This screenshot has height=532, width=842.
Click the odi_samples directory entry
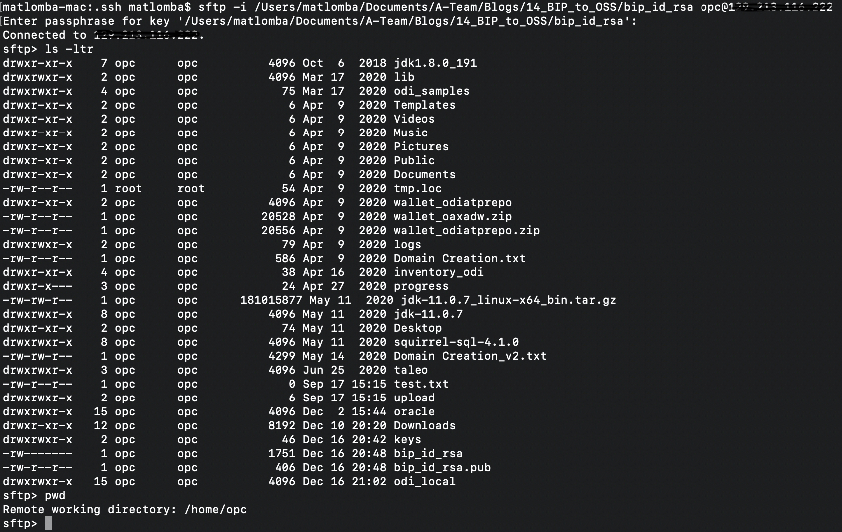(431, 91)
